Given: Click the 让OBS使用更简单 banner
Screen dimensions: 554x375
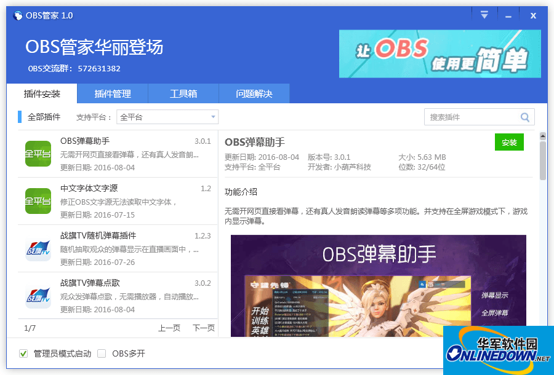Looking at the screenshot, I should [x=440, y=53].
